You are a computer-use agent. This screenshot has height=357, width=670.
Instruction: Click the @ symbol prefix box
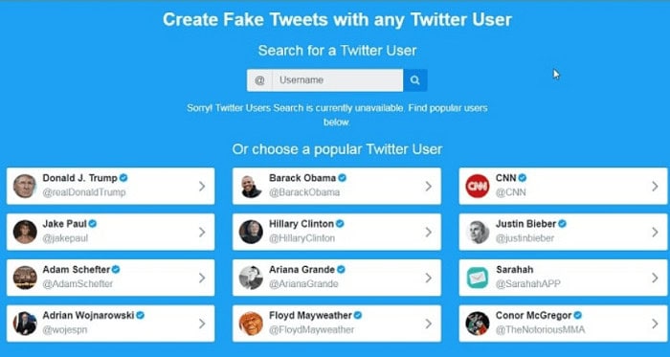click(259, 80)
